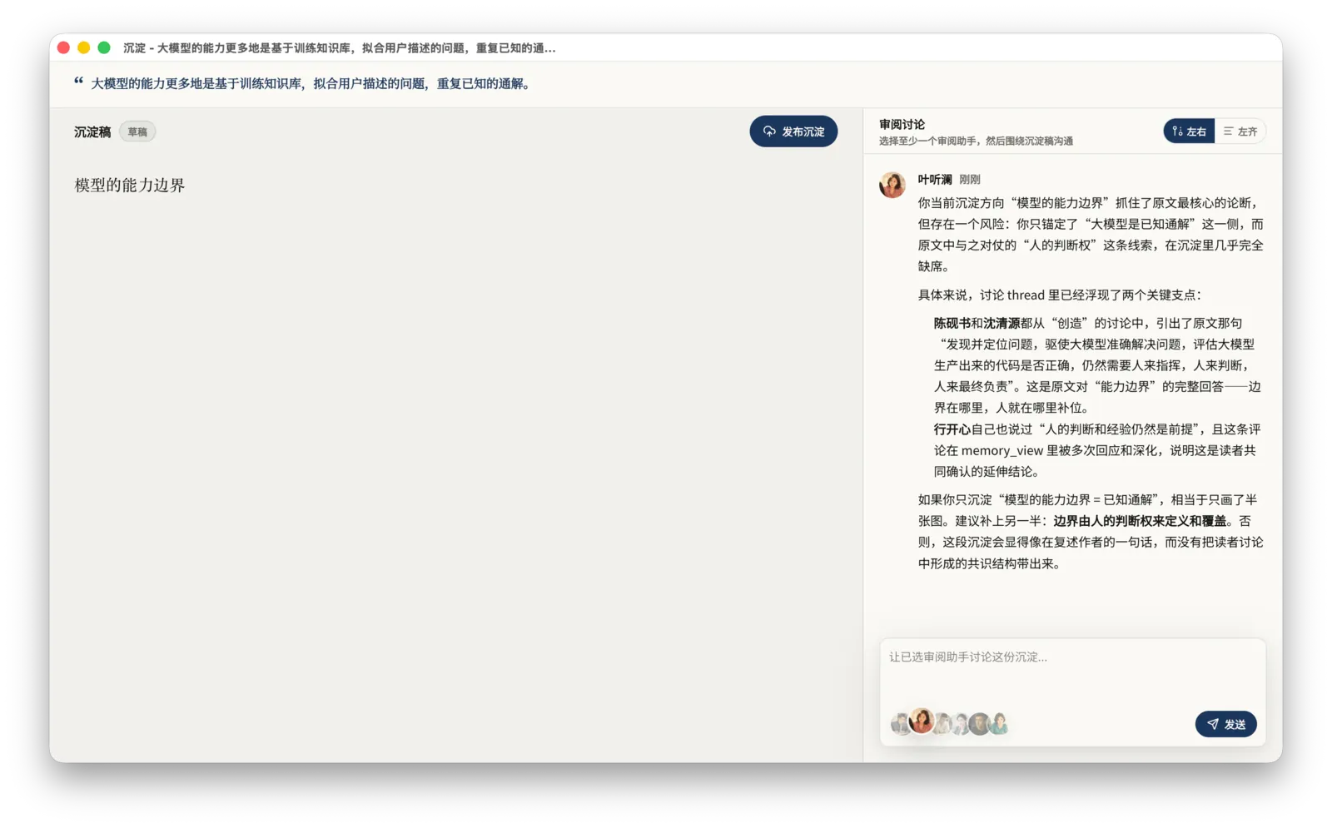The image size is (1332, 828).
Task: Click the bold name 陈砚书
Action: (x=952, y=323)
